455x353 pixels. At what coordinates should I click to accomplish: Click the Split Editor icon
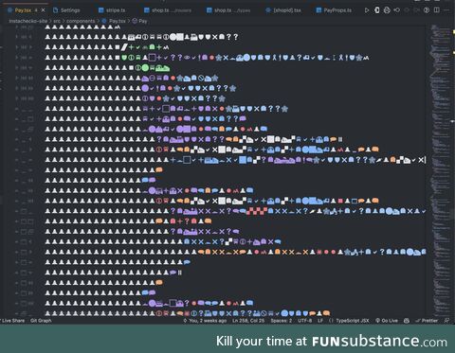pyautogui.click(x=436, y=10)
